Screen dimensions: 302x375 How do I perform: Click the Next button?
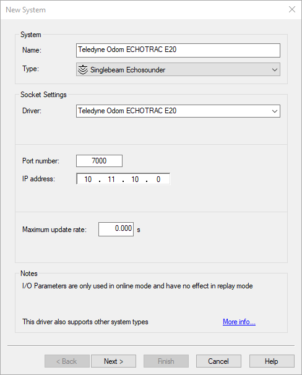114,361
